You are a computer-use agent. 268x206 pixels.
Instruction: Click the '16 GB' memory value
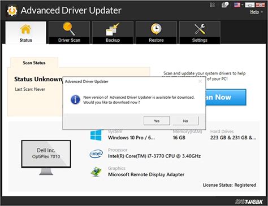179,138
